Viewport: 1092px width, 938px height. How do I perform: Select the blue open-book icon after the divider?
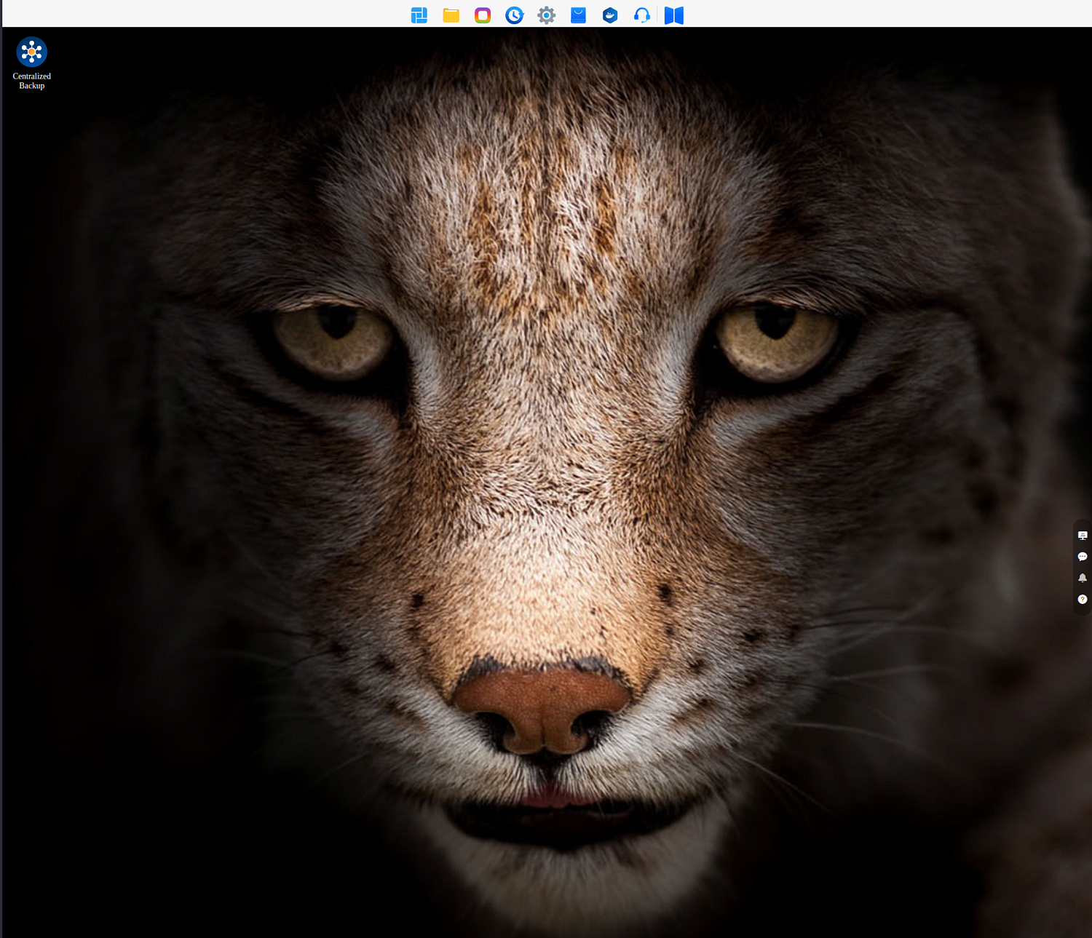pos(674,15)
